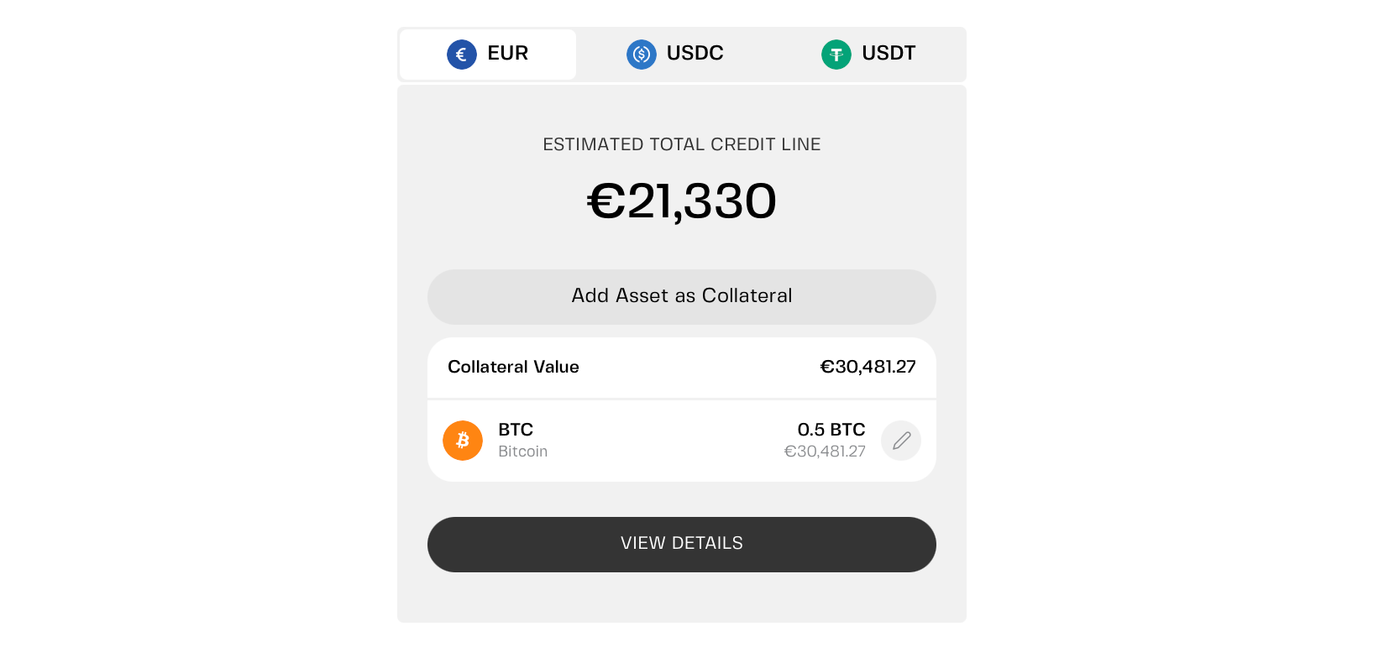The image size is (1384, 647).
Task: Click the 0.5 BTC amount
Action: tap(831, 430)
